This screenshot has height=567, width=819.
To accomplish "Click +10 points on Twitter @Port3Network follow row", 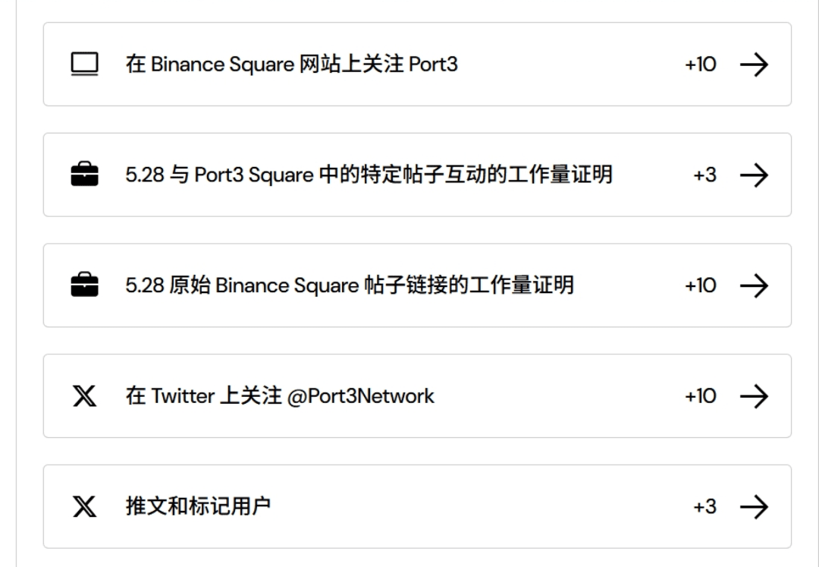I will pos(701,396).
